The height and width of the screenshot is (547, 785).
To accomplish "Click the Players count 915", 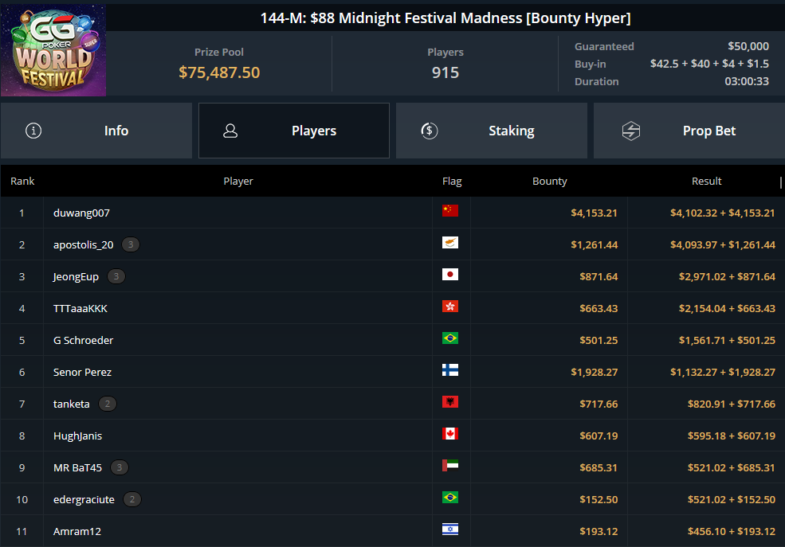I will tap(445, 72).
